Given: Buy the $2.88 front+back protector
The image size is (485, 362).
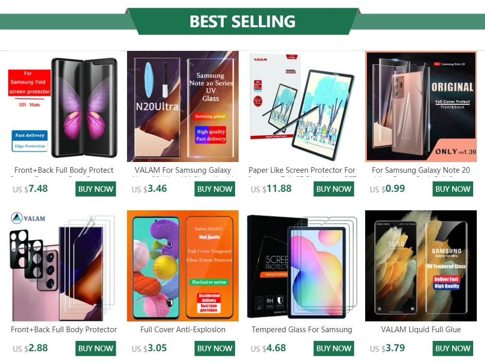Looking at the screenshot, I should tap(96, 349).
